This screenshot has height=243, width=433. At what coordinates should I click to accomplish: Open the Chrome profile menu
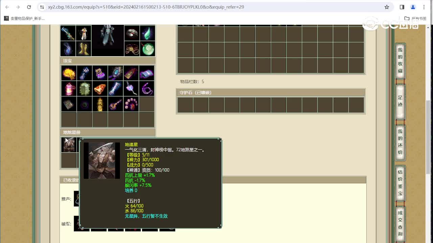(x=413, y=7)
